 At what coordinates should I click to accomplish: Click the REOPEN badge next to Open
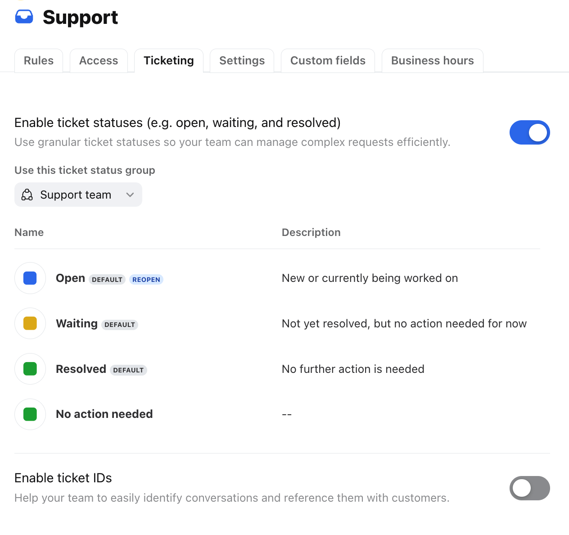pyautogui.click(x=146, y=279)
